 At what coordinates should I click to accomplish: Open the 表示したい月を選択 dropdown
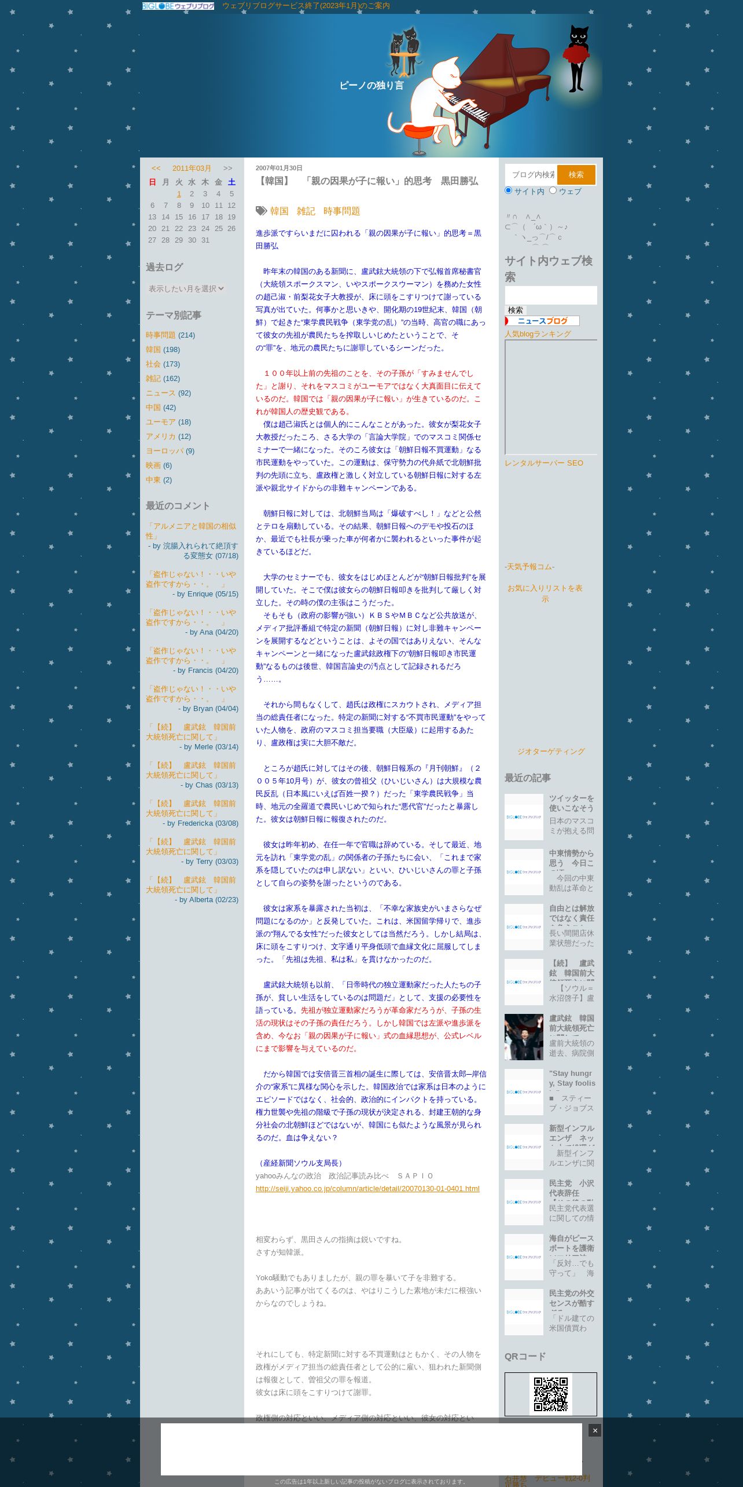point(186,288)
